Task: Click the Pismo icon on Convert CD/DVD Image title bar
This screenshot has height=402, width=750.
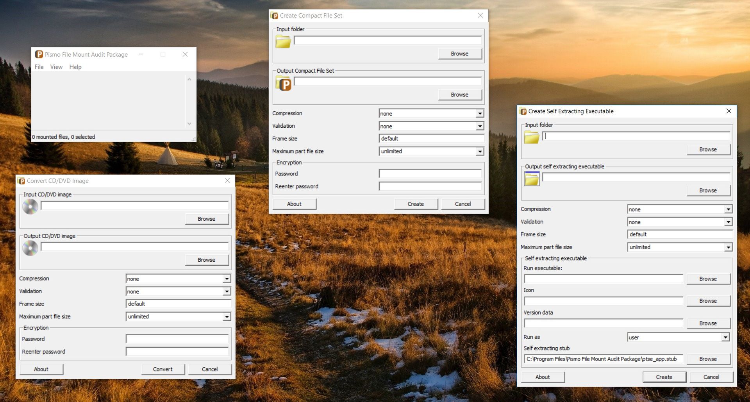Action: point(22,180)
